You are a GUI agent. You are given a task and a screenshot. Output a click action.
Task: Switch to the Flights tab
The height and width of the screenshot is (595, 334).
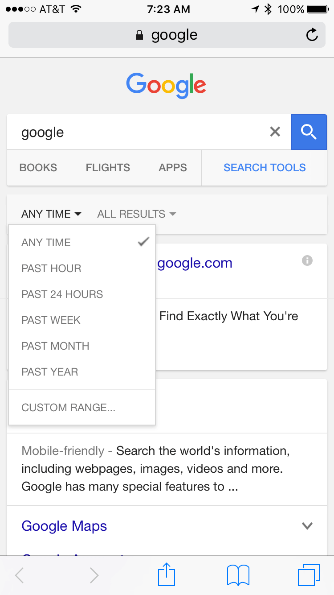pos(107,168)
